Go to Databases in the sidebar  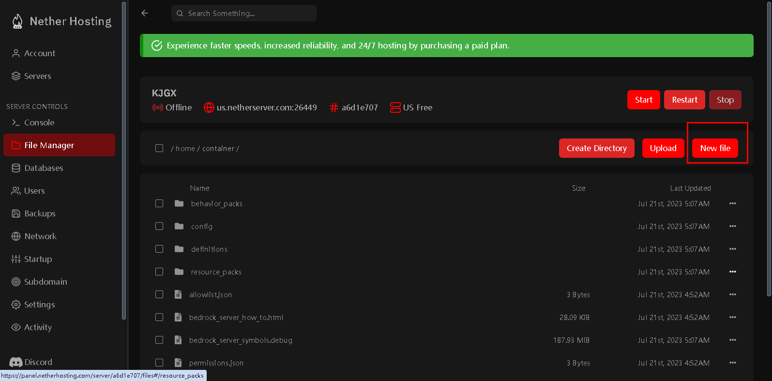(x=59, y=168)
